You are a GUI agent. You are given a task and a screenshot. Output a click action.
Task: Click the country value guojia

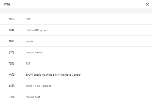pyautogui.click(x=29, y=41)
